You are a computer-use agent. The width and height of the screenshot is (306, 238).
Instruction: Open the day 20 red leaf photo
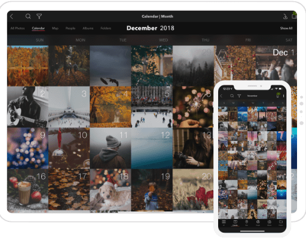193,190
